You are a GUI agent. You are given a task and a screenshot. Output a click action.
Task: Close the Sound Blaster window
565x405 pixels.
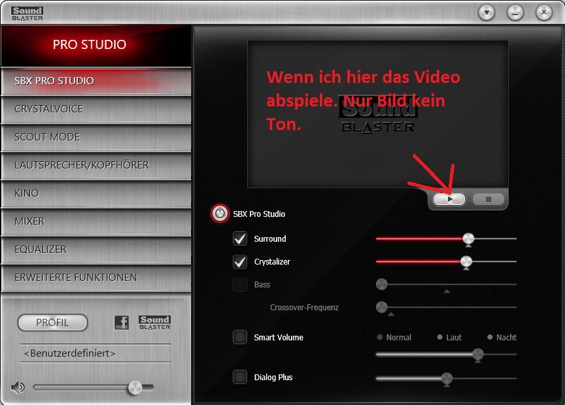pyautogui.click(x=544, y=13)
